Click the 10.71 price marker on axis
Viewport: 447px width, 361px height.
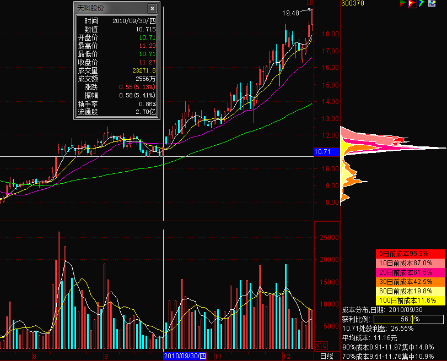pyautogui.click(x=321, y=151)
